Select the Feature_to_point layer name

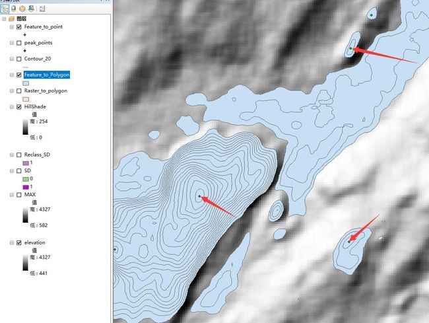point(43,26)
